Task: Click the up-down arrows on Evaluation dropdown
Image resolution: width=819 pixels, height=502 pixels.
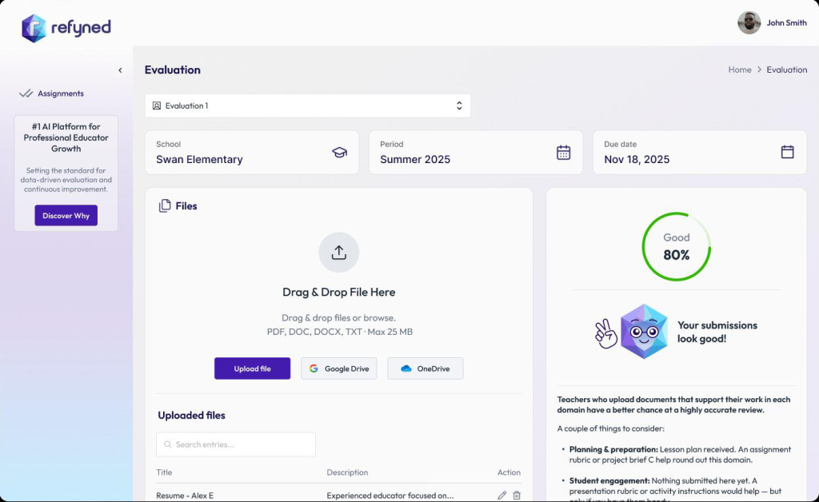Action: (459, 106)
